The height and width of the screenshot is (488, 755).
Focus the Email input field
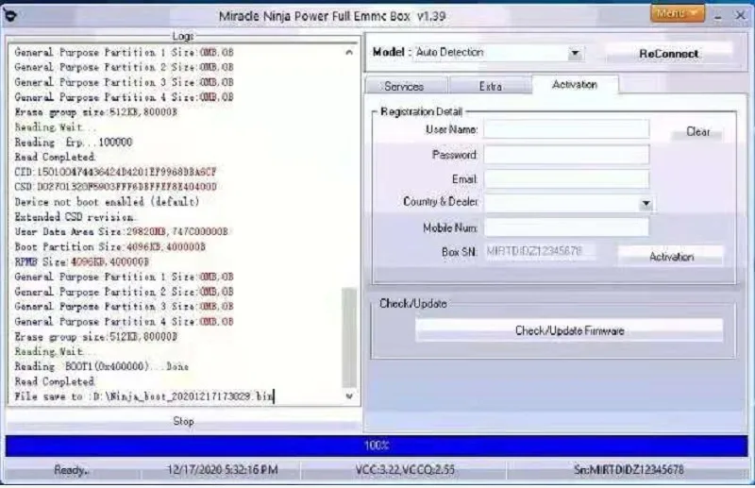(x=566, y=179)
